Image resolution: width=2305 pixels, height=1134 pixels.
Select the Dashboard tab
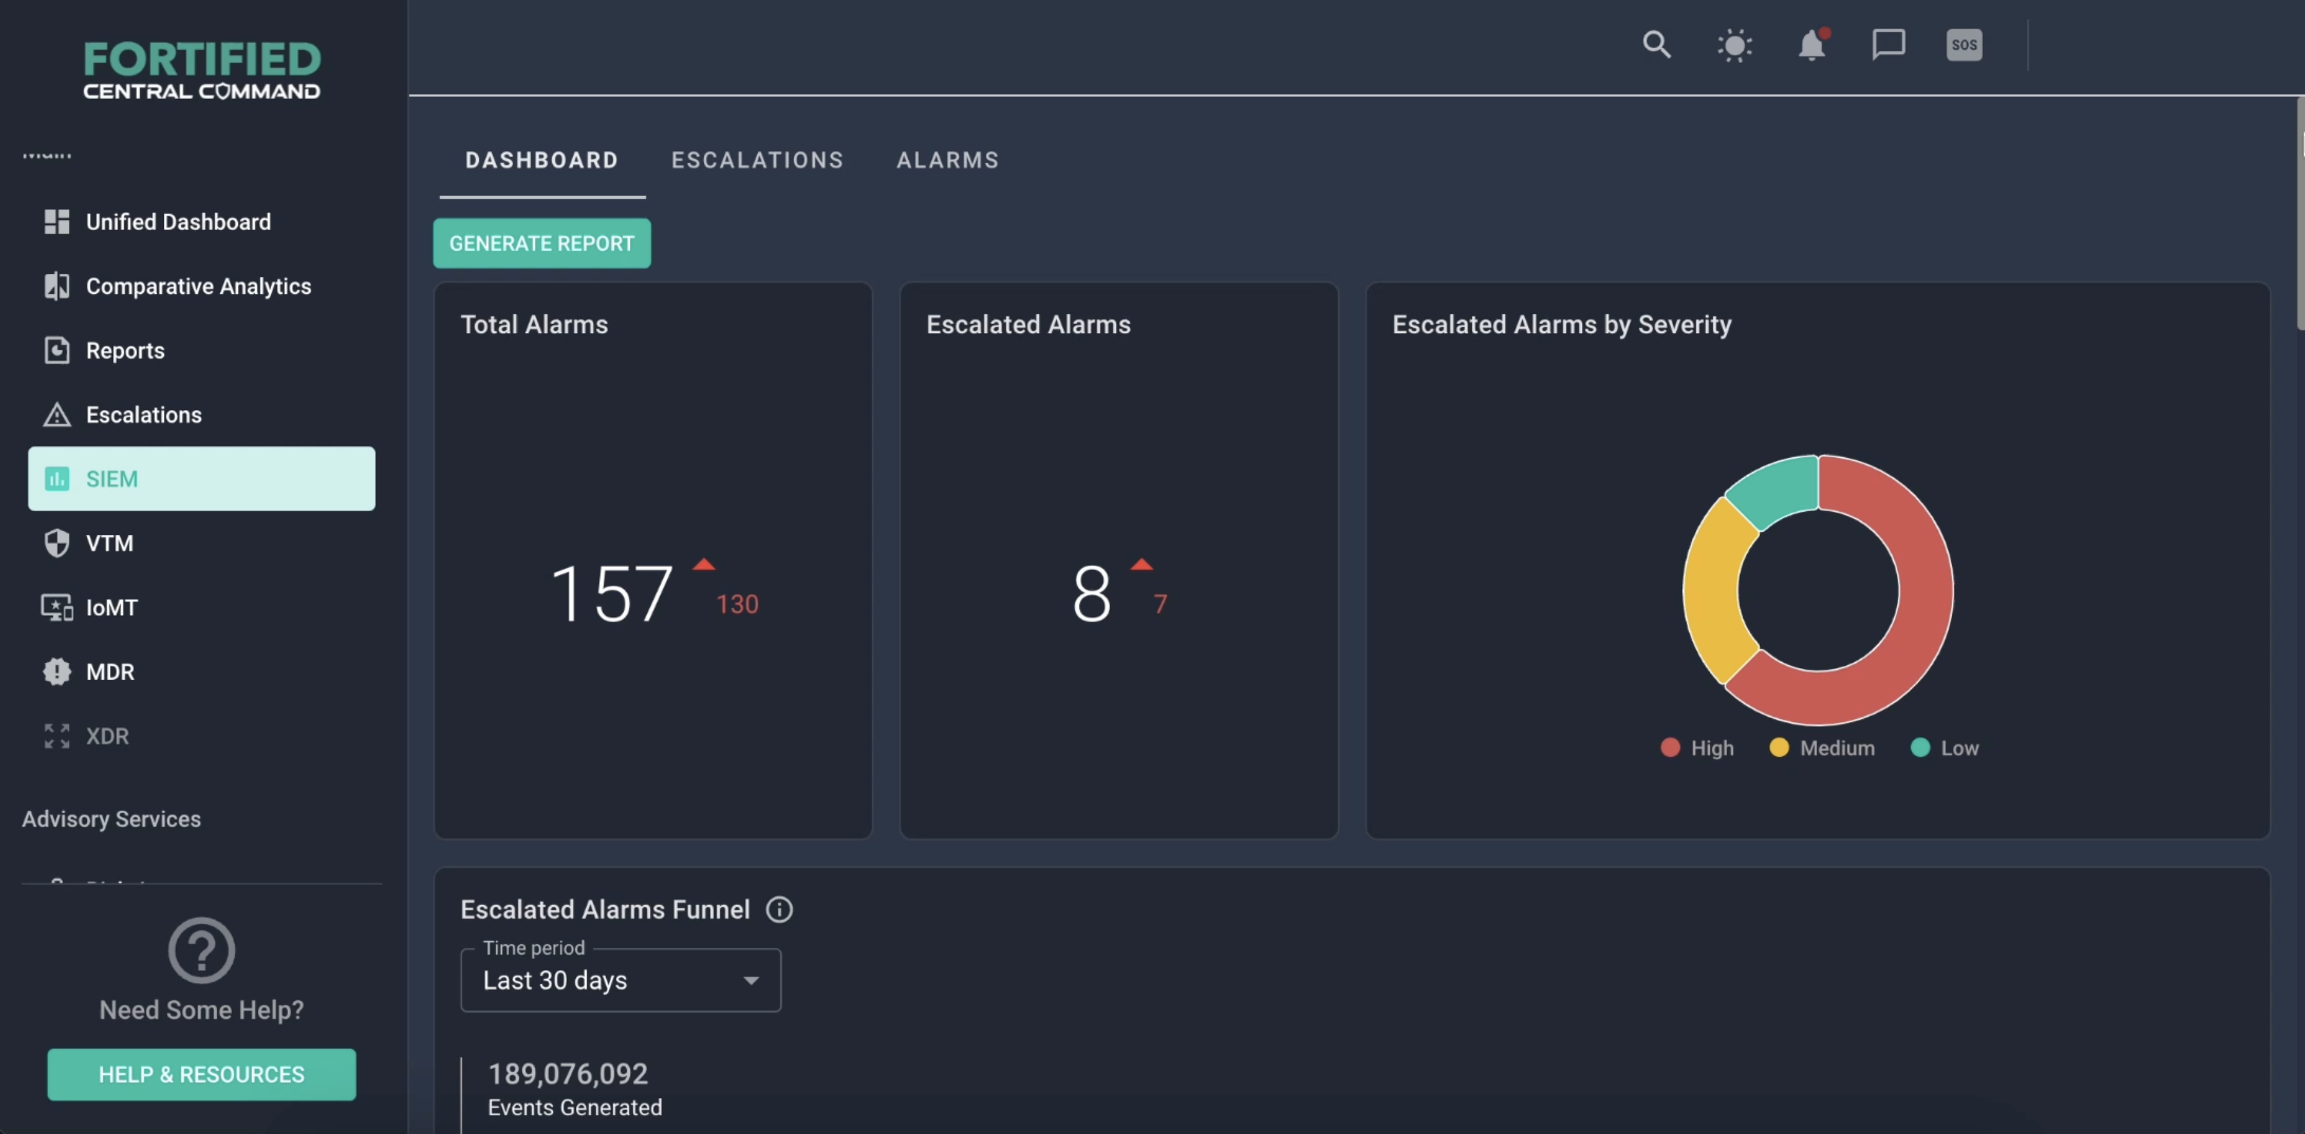pyautogui.click(x=541, y=160)
